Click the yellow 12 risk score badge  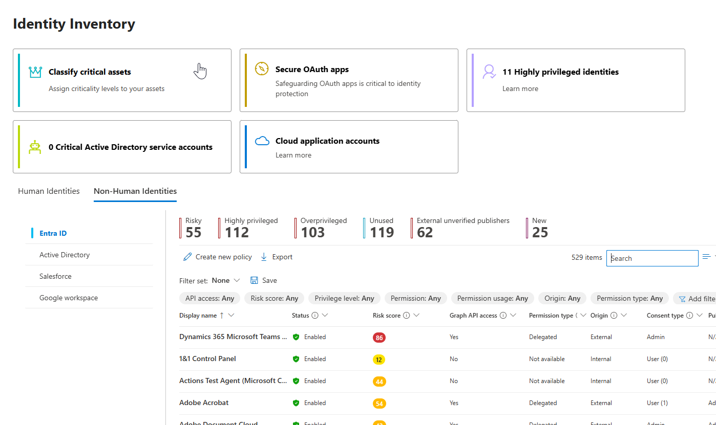coord(379,360)
